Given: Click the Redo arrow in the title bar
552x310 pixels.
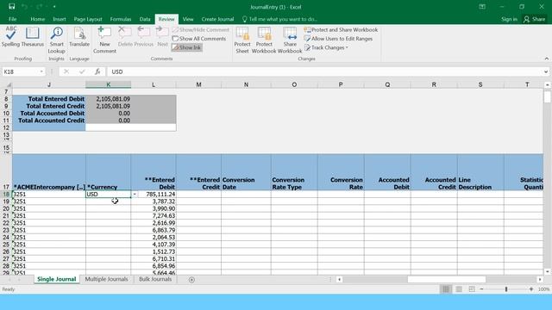Looking at the screenshot, I should (x=39, y=7).
